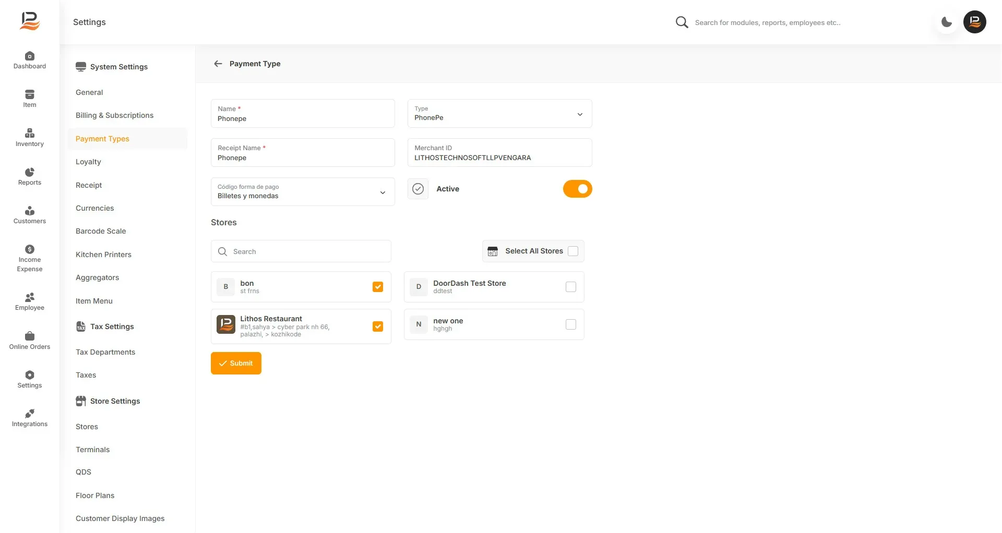The height and width of the screenshot is (533, 1002).
Task: Open Tax Departments menu item
Action: click(x=105, y=352)
